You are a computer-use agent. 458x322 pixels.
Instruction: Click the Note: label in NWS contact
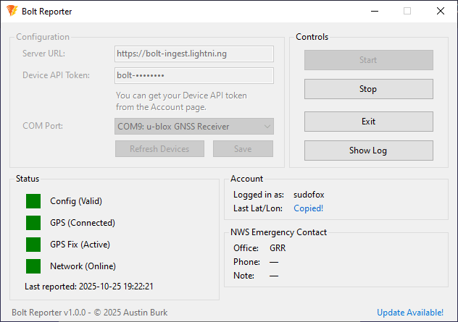click(x=243, y=276)
